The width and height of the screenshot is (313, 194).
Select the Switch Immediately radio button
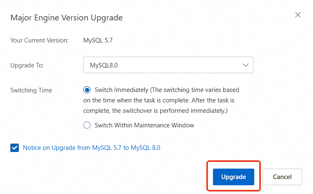coord(87,90)
